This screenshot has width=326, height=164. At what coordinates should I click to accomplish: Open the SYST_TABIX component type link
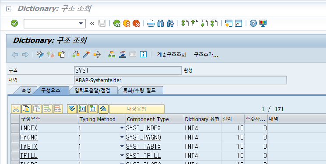(x=144, y=147)
